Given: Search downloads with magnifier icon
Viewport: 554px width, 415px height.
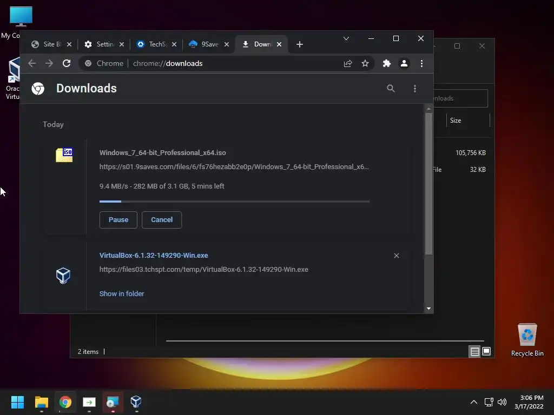Looking at the screenshot, I should pos(391,89).
